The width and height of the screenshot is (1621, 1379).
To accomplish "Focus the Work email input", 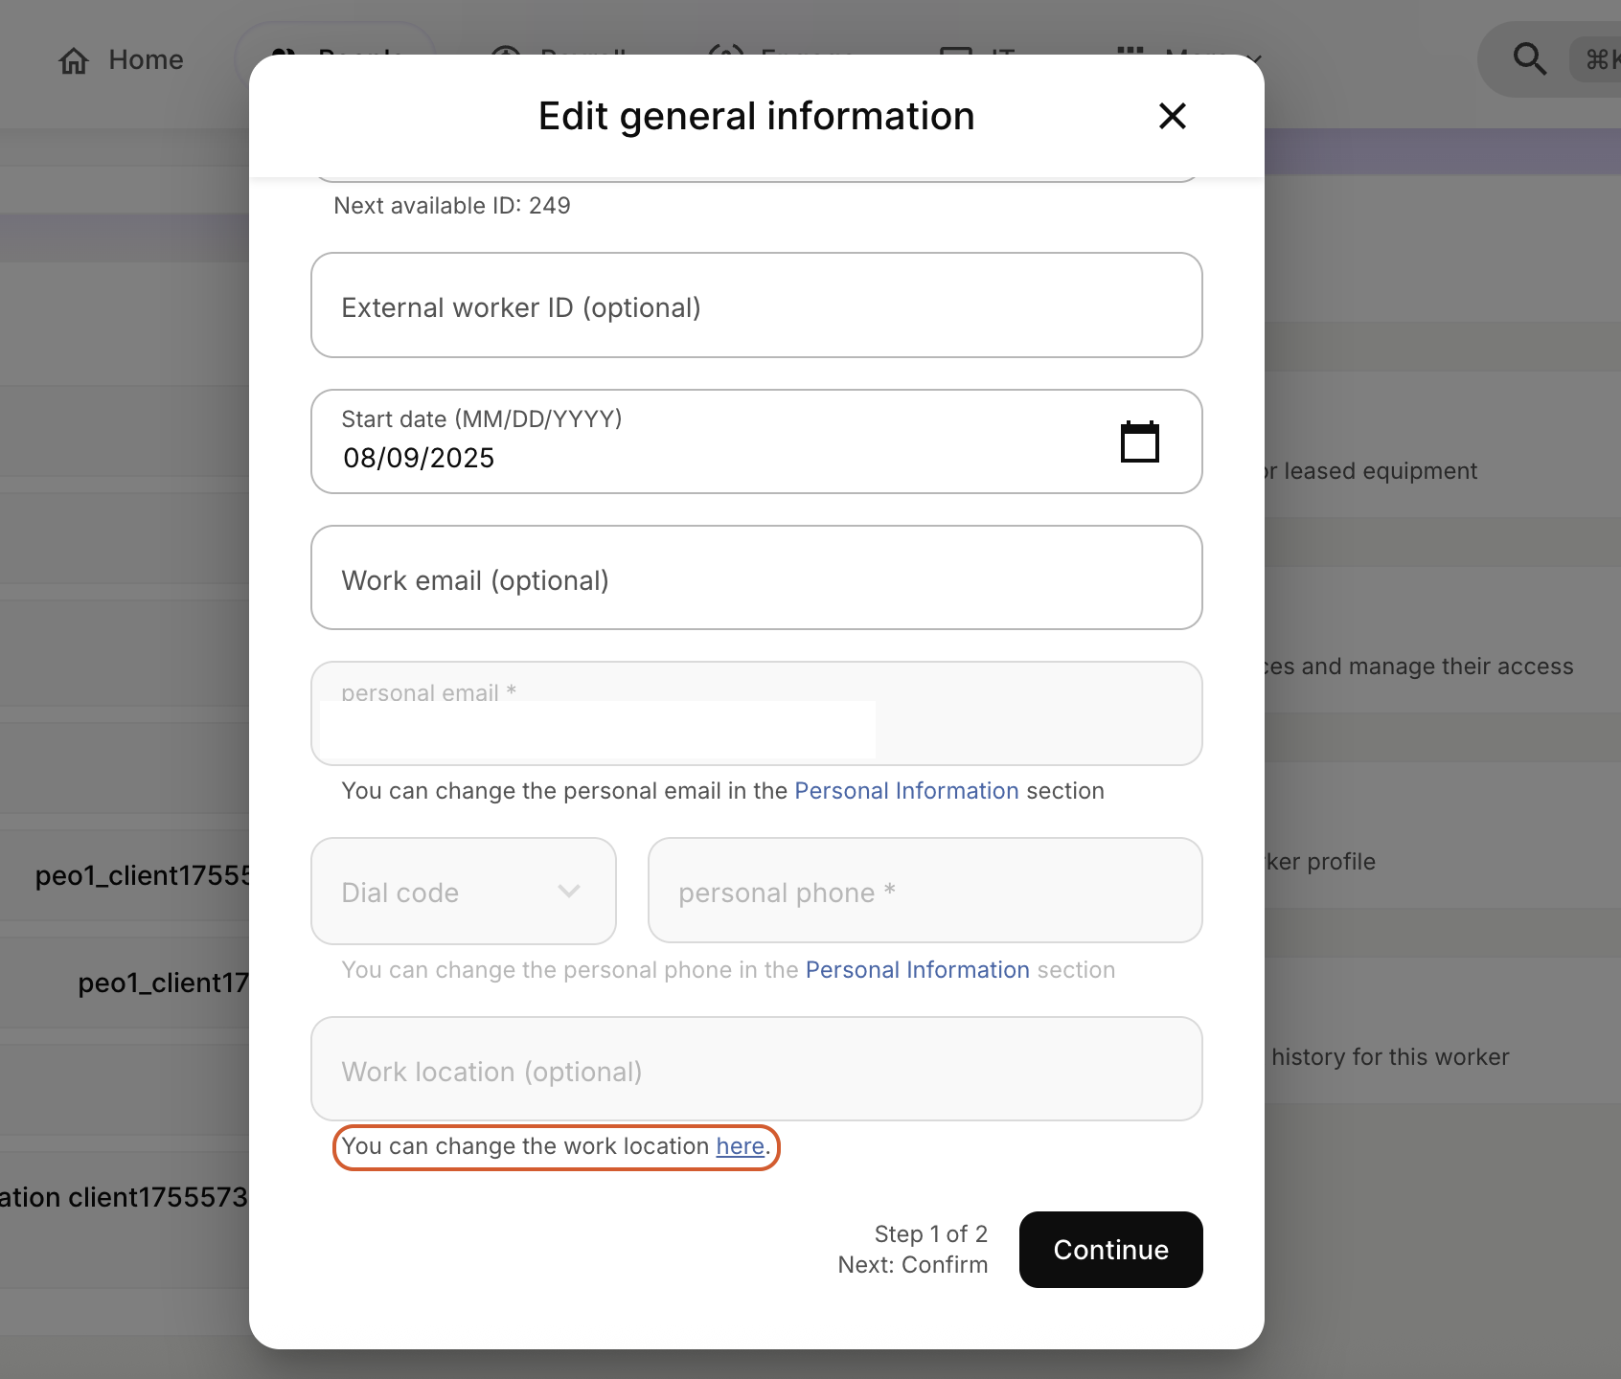I will [x=756, y=578].
